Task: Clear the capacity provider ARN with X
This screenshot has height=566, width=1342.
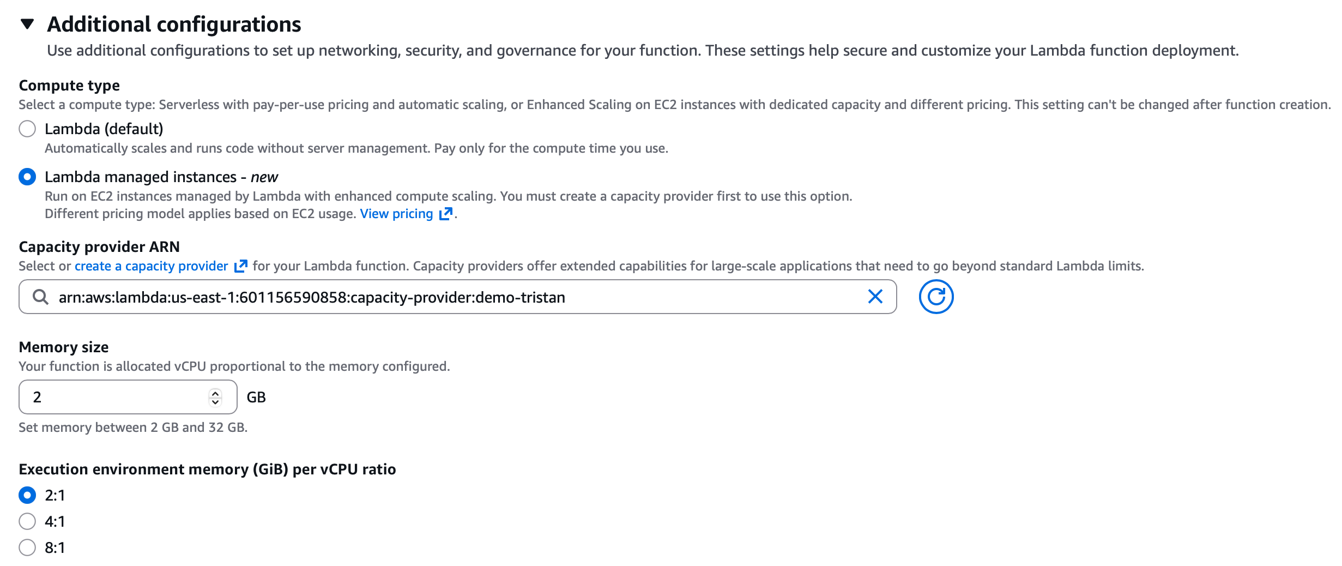Action: click(875, 297)
